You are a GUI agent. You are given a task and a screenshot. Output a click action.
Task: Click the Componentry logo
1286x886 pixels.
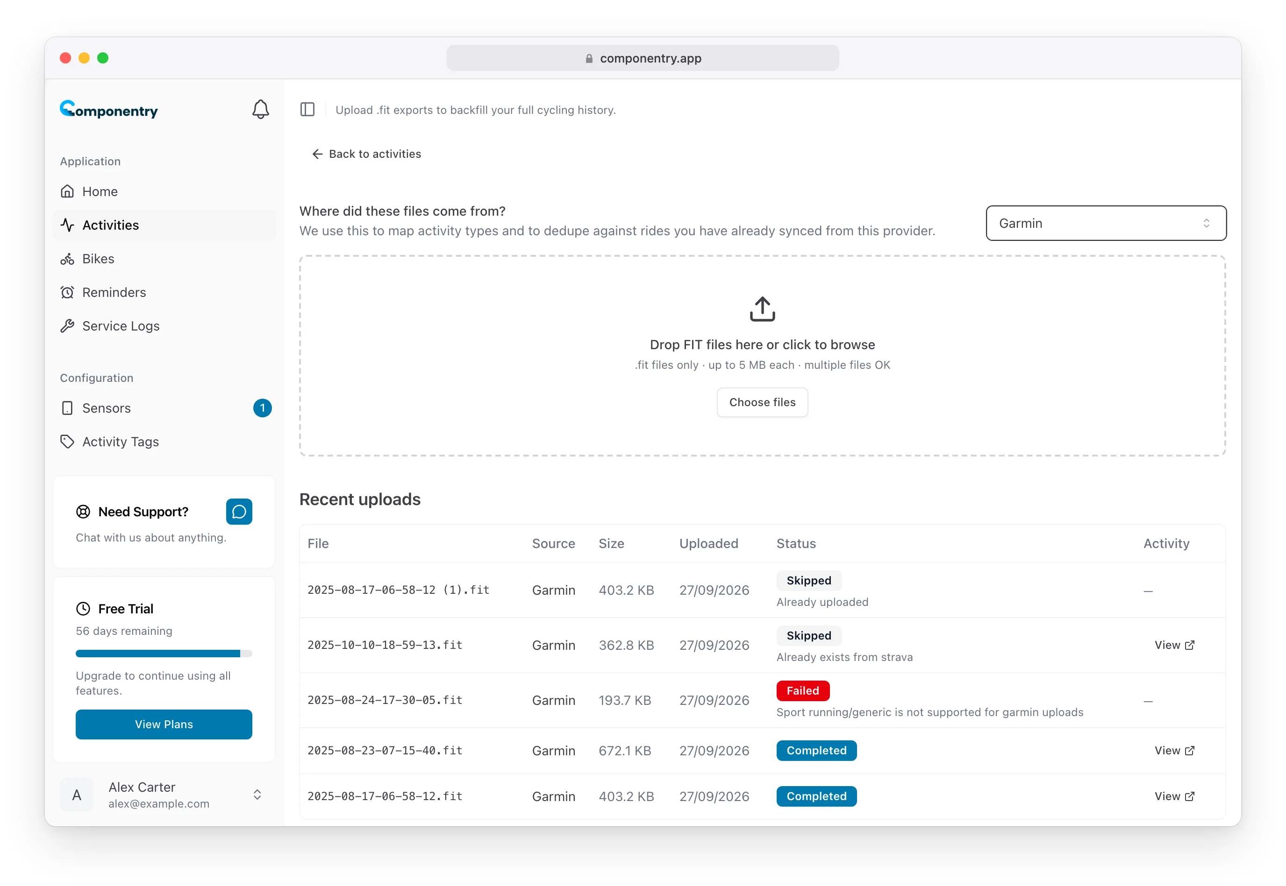pyautogui.click(x=109, y=109)
